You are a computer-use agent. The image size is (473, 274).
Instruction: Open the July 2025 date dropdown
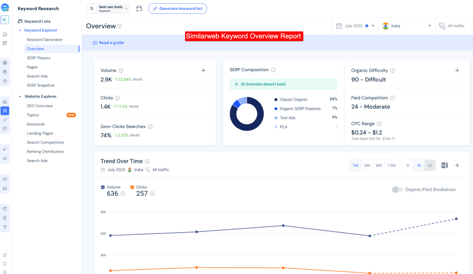pyautogui.click(x=355, y=26)
